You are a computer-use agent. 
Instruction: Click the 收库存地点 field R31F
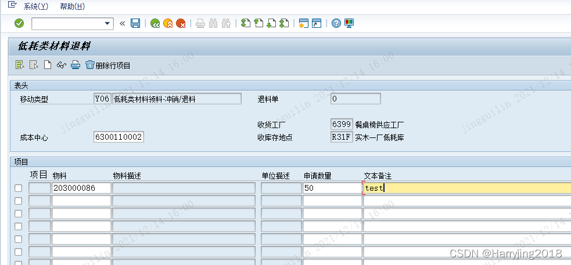click(x=342, y=137)
